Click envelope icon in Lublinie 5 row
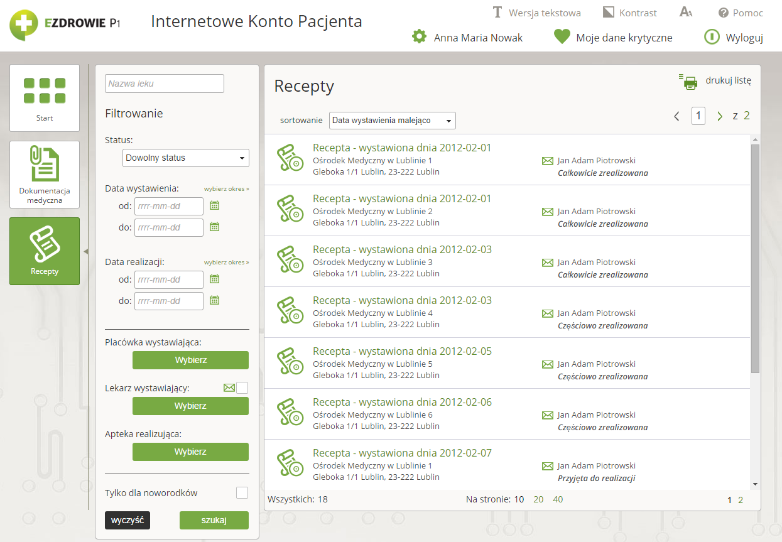The height and width of the screenshot is (542, 782). (x=547, y=364)
